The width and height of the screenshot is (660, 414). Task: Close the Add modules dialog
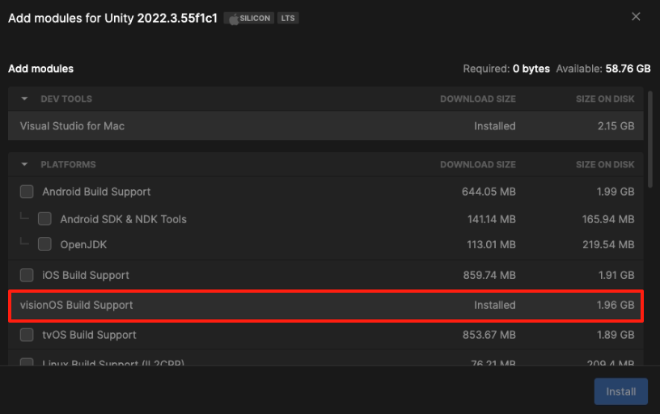pyautogui.click(x=636, y=16)
